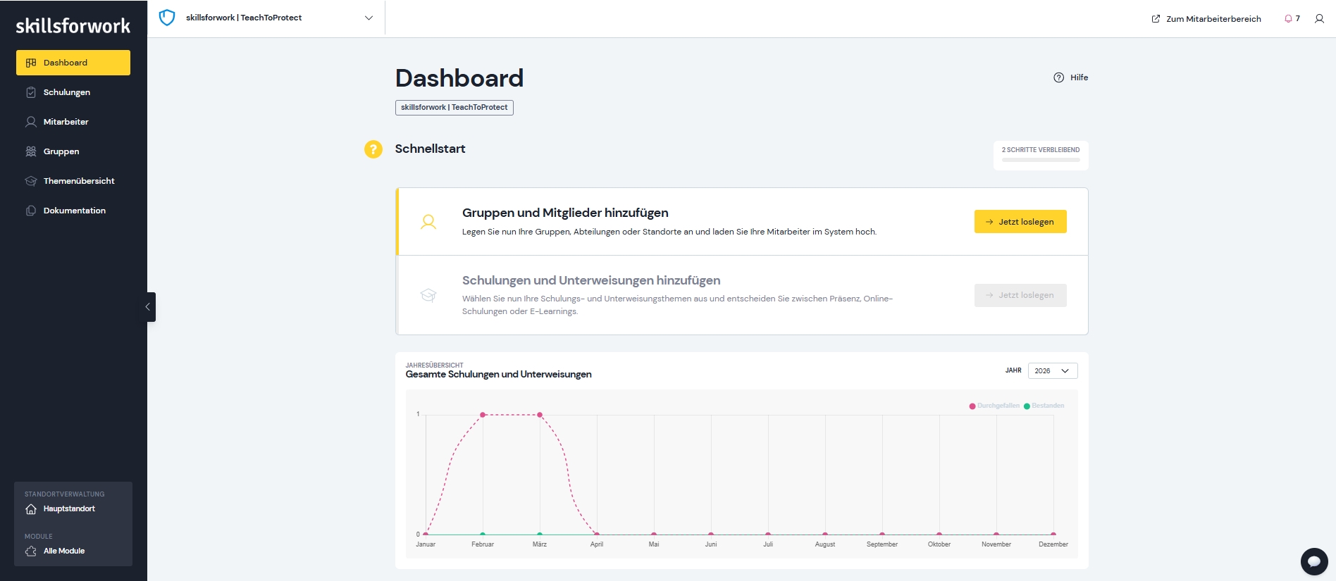This screenshot has width=1336, height=581.
Task: Click the März data point on chart
Action: 540,415
